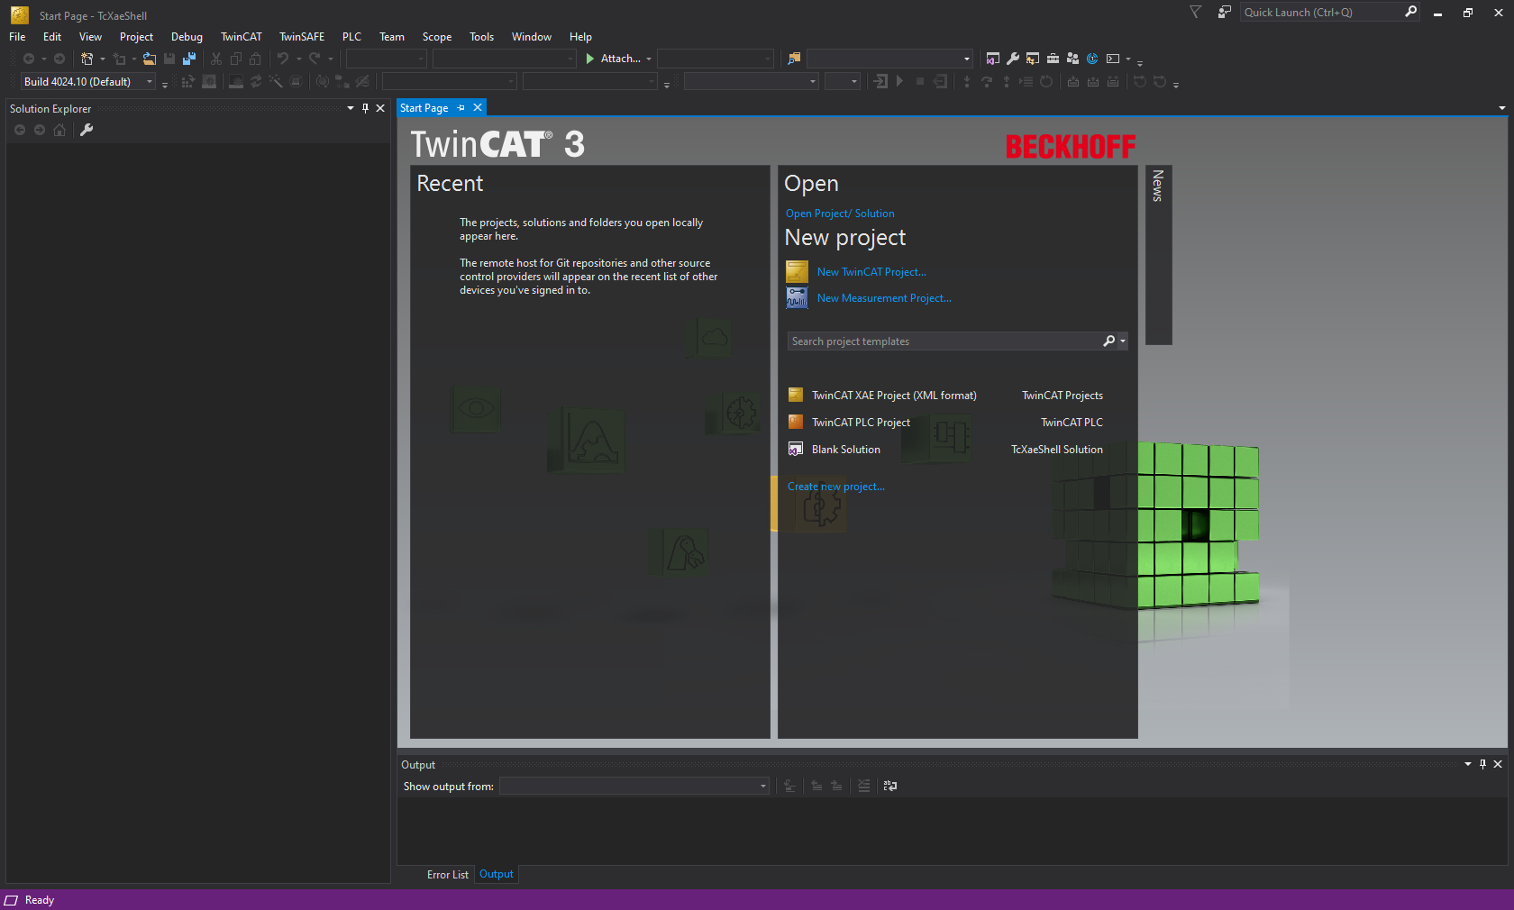
Task: Click the New TwinCAT Project... link
Action: pos(871,272)
